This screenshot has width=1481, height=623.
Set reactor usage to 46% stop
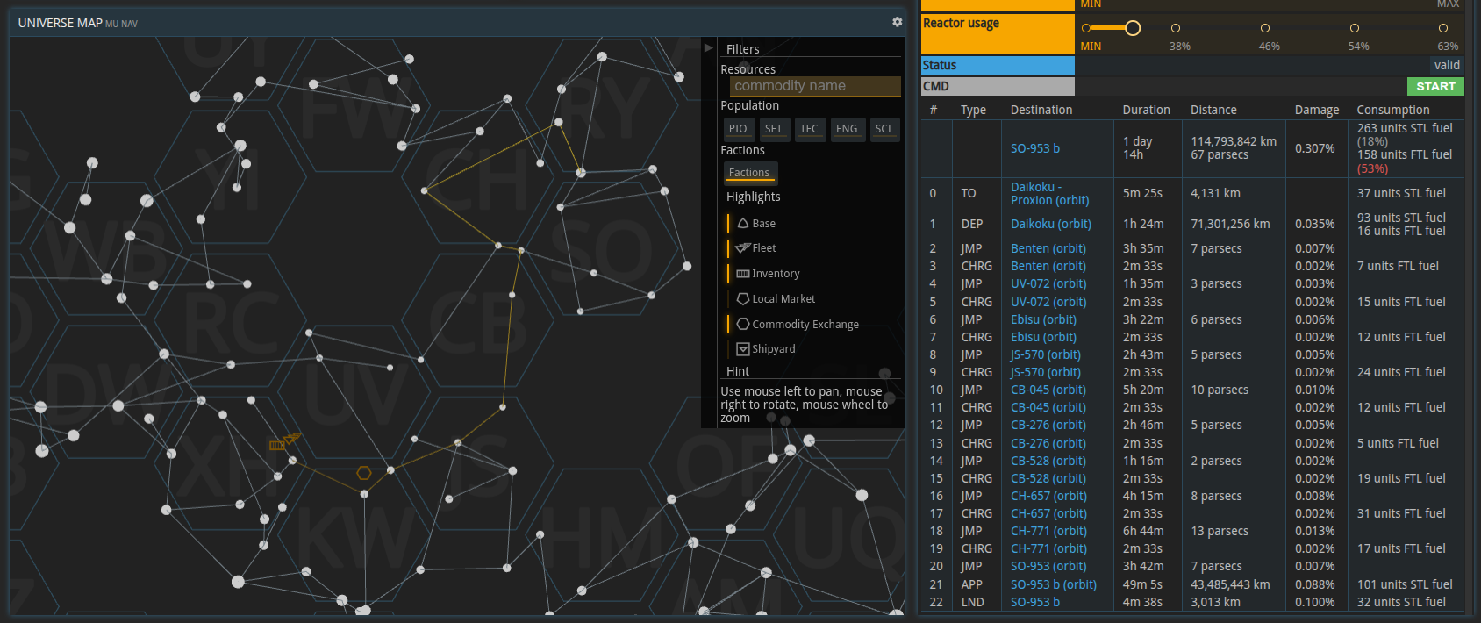click(1265, 28)
